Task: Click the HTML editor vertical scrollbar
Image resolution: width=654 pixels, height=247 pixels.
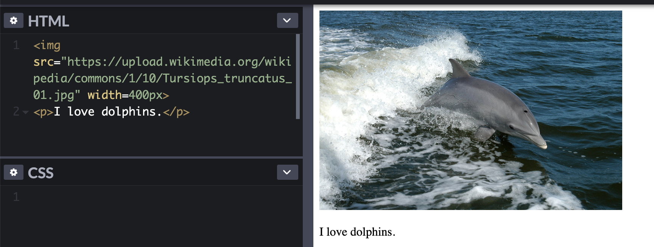Action: click(298, 76)
